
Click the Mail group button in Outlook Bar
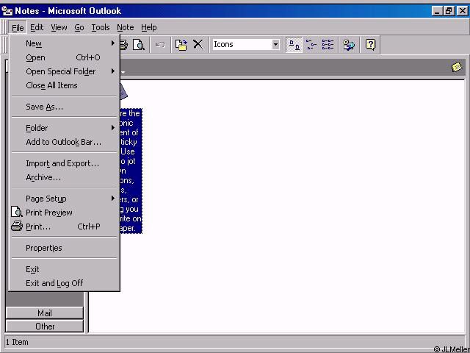[x=44, y=313]
